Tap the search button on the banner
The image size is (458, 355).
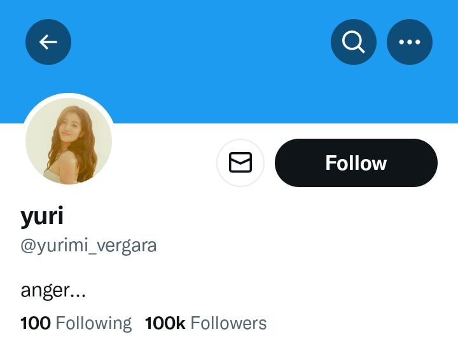pyautogui.click(x=354, y=42)
